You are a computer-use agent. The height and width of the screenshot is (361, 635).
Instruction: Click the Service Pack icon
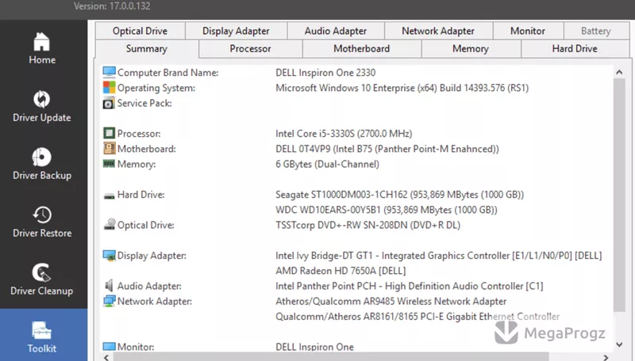coord(109,104)
